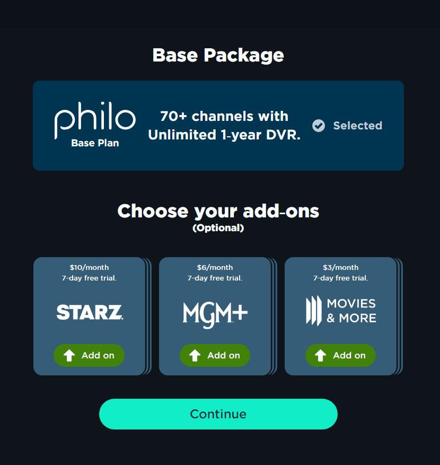Add on the Movies & More package

[x=341, y=355]
